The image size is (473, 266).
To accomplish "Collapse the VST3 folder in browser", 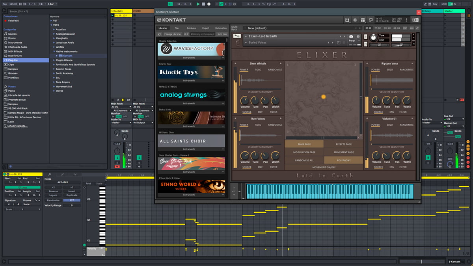I will click(51, 25).
